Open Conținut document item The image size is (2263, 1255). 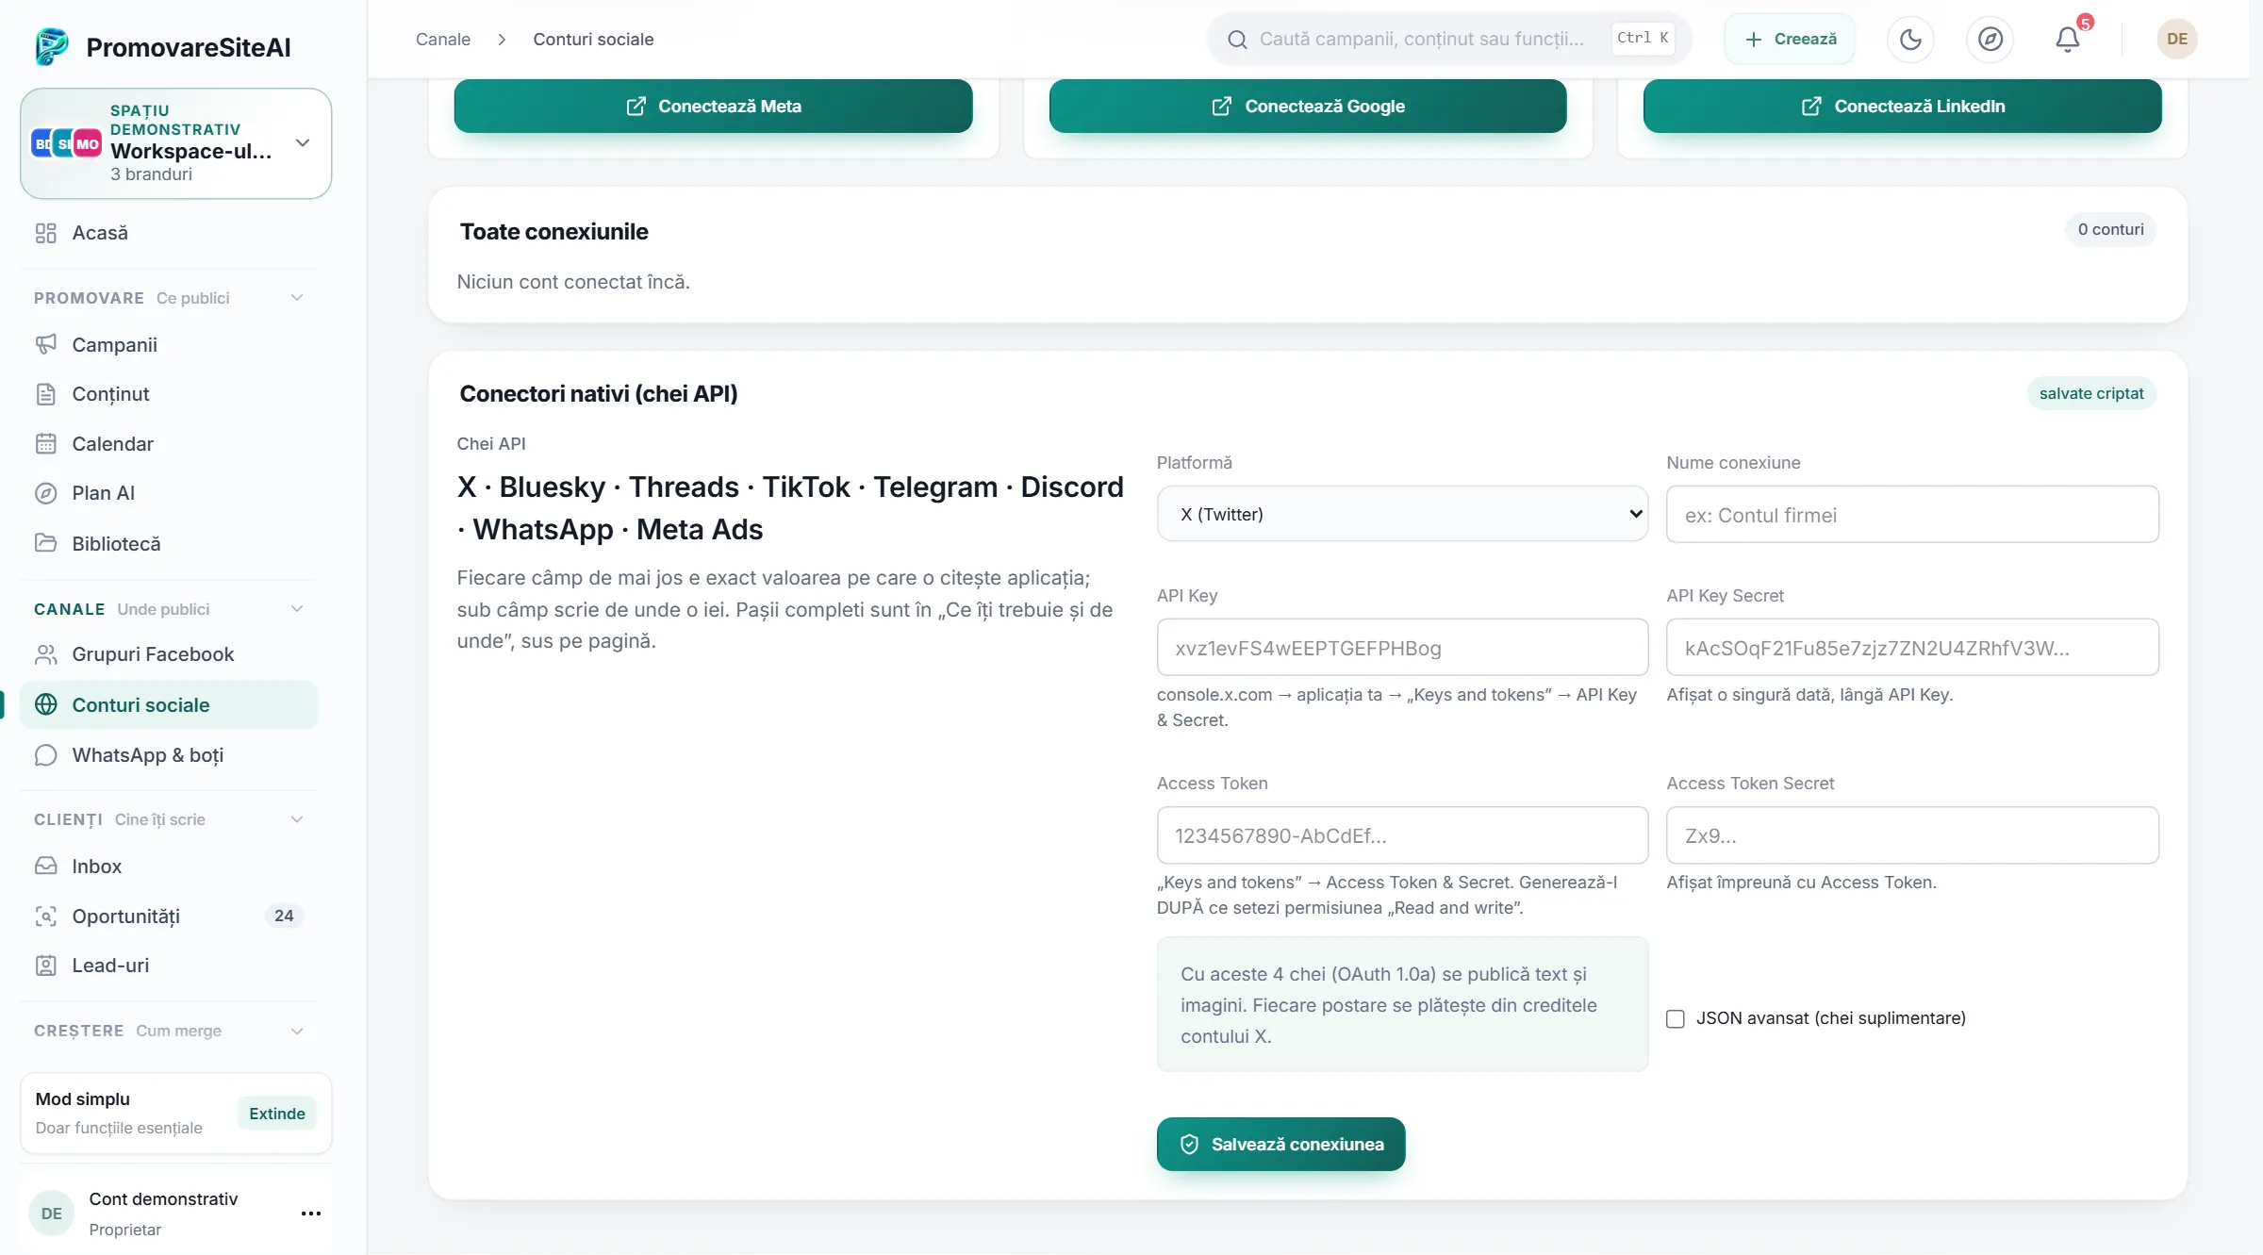pyautogui.click(x=170, y=394)
